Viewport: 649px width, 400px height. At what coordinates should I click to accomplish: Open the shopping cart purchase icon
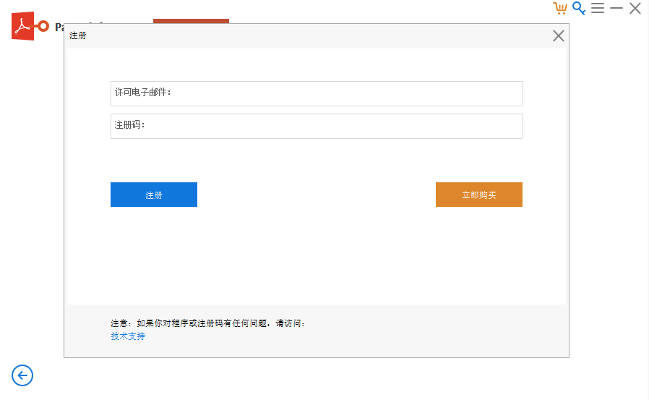(560, 8)
